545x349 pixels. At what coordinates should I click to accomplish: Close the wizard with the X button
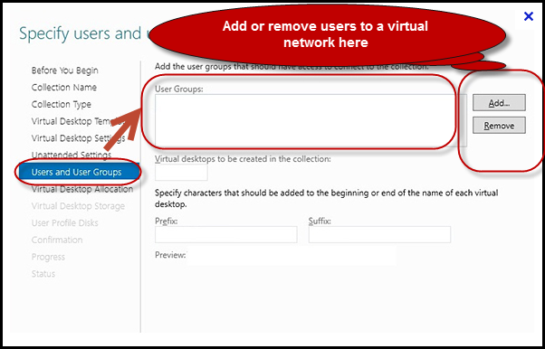point(529,16)
